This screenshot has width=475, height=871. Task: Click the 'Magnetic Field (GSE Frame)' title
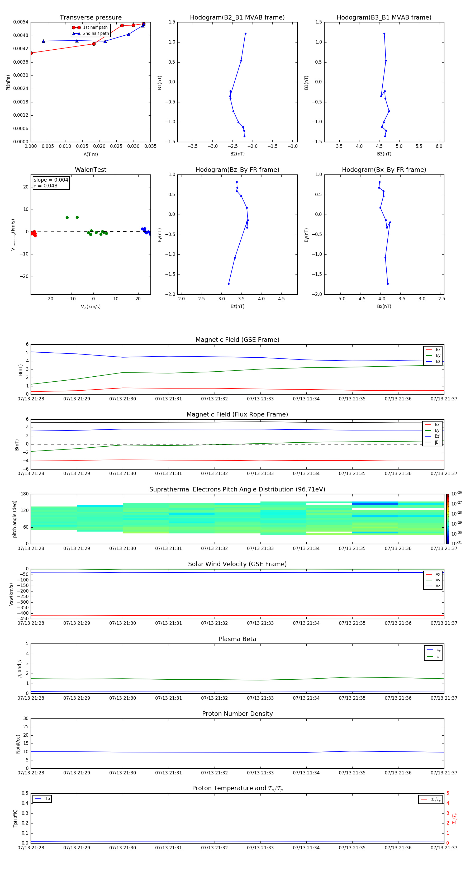point(237,340)
